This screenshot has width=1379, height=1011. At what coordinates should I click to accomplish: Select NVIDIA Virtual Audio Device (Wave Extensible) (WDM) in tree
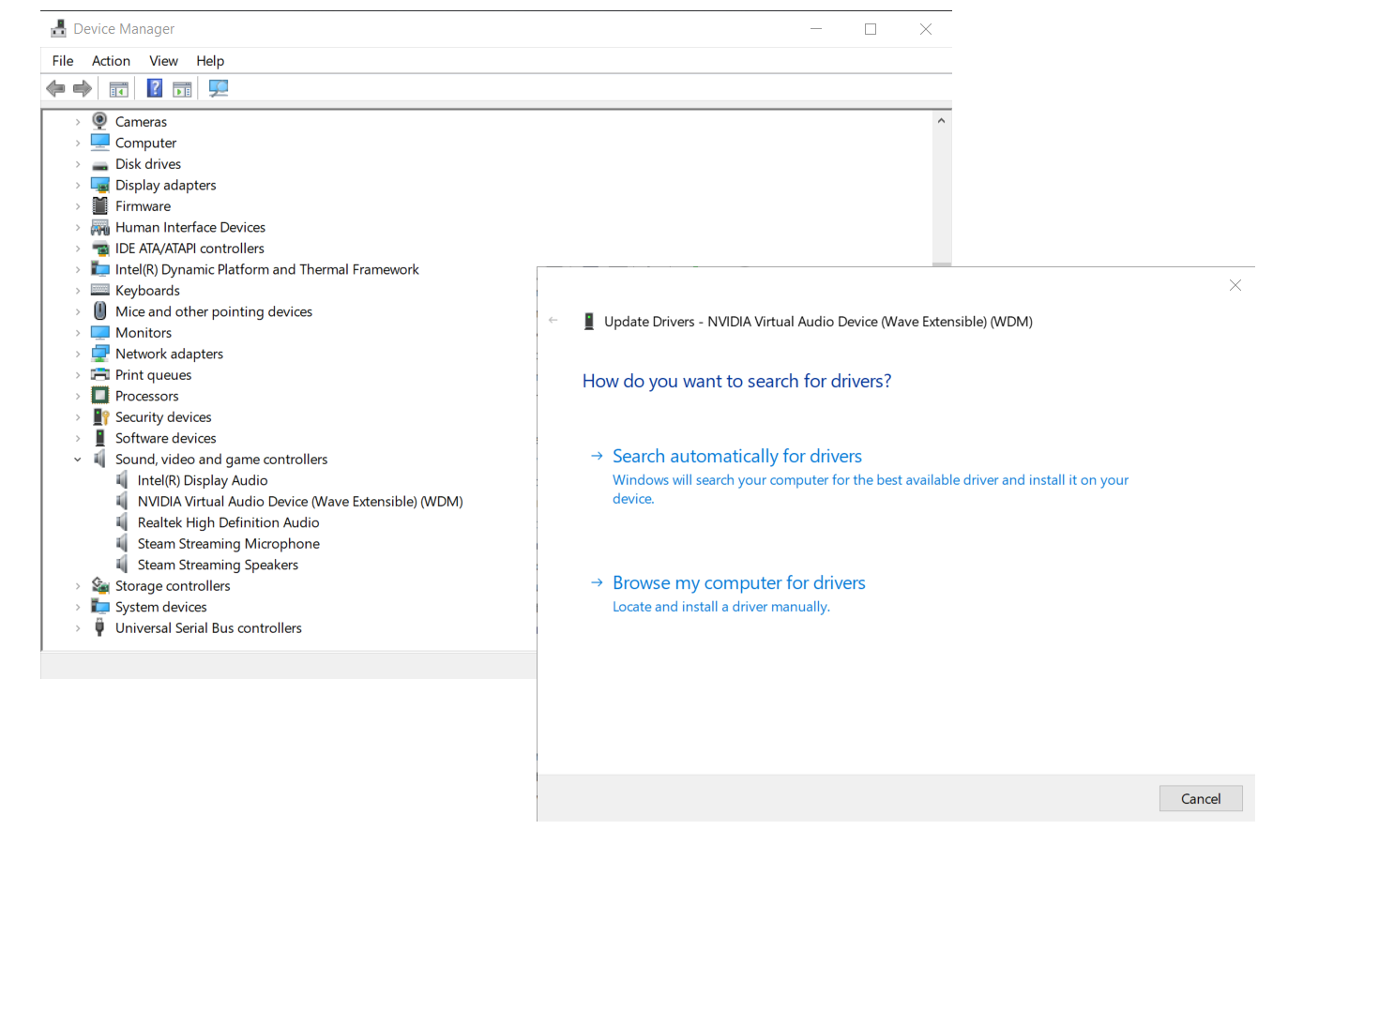300,502
